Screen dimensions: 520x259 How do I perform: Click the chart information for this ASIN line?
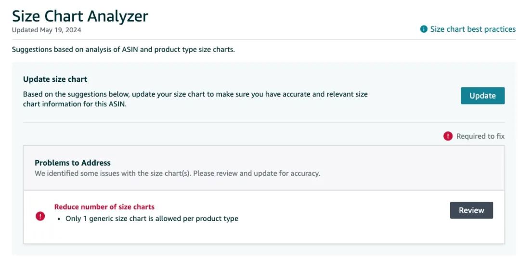point(75,104)
